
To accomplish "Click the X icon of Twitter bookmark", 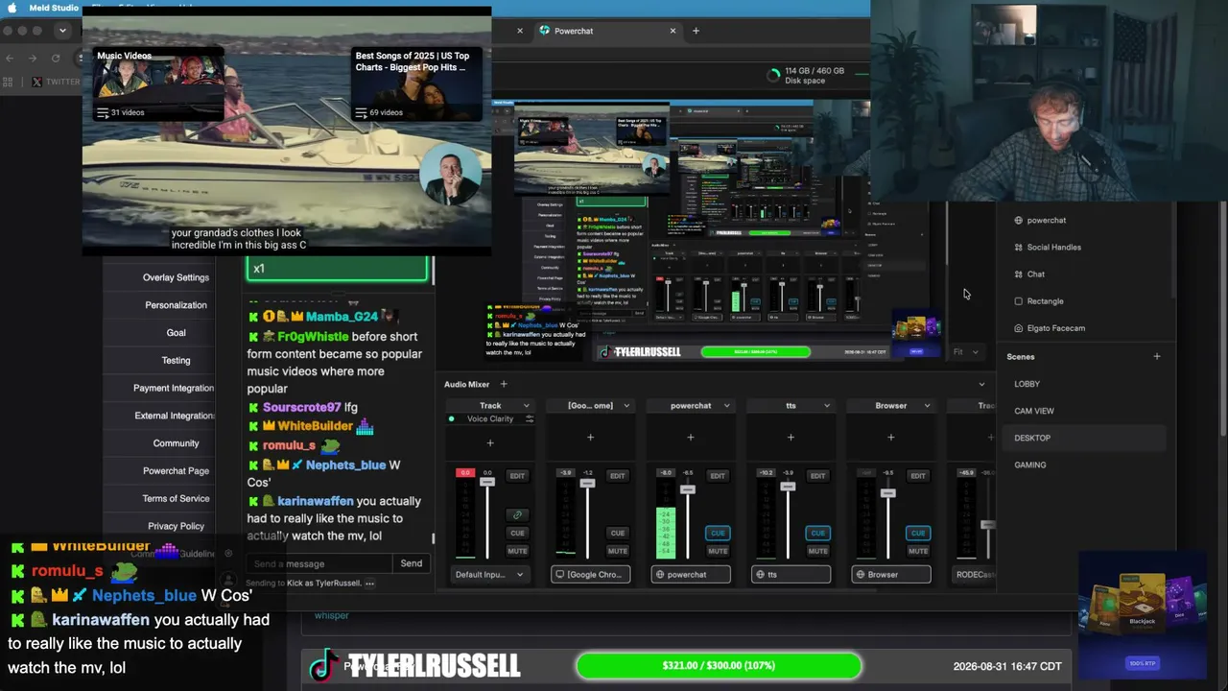I will pos(36,82).
